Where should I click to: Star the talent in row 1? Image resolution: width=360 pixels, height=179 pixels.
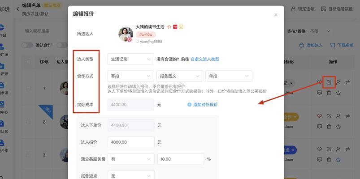pyautogui.click(x=338, y=93)
